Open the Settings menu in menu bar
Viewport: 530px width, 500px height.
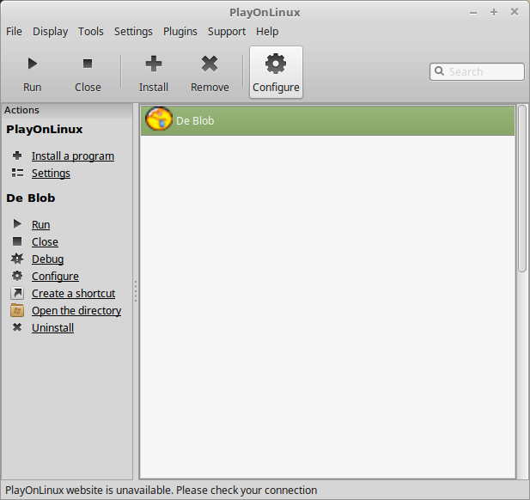click(x=133, y=32)
